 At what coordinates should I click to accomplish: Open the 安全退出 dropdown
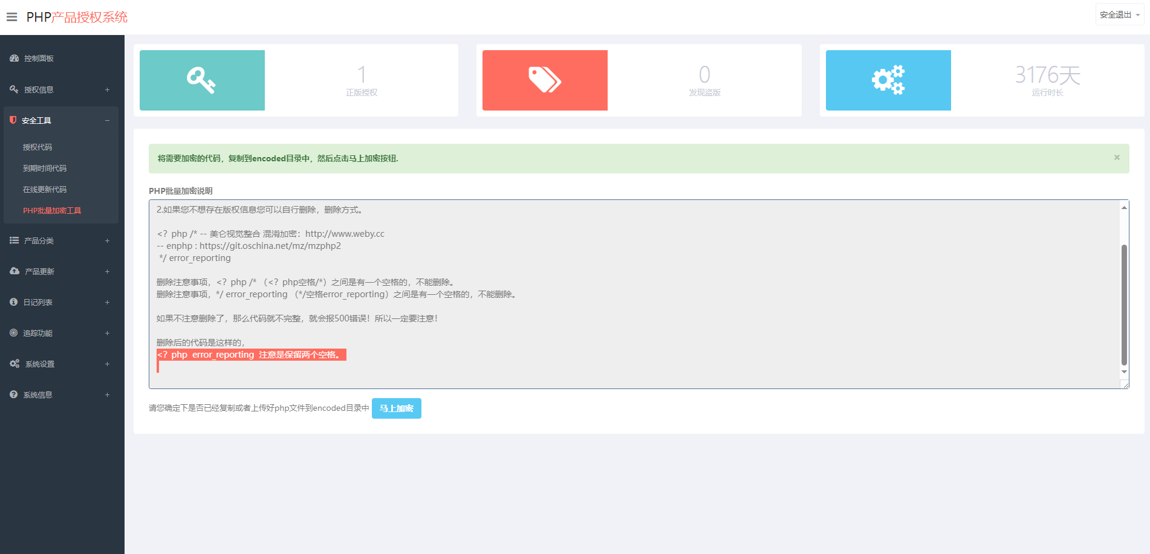pos(1119,14)
